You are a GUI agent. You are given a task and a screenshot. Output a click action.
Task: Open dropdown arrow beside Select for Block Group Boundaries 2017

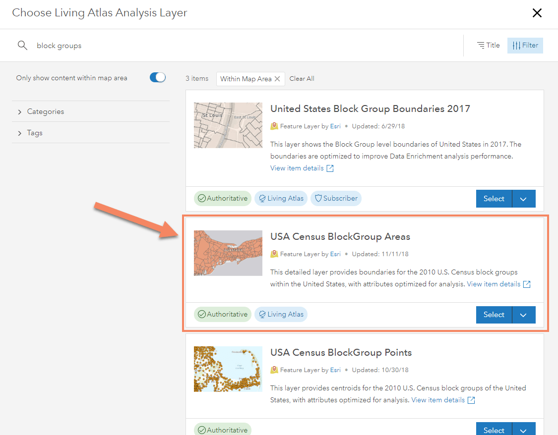pyautogui.click(x=524, y=199)
